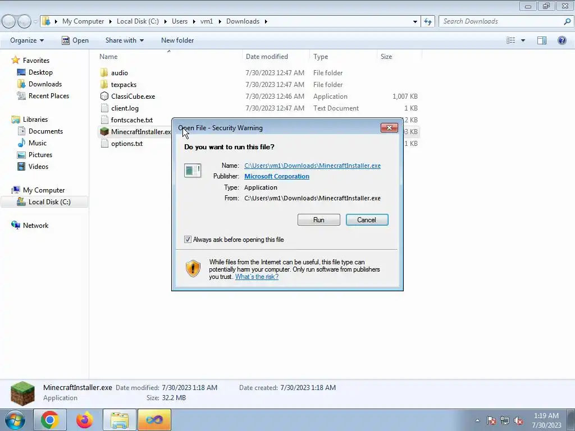Sort files by Size column header
This screenshot has width=575, height=431.
pyautogui.click(x=386, y=57)
